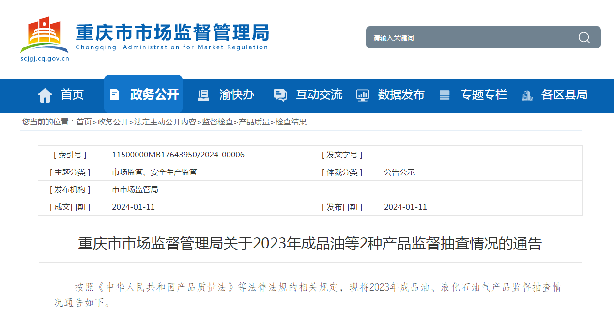Click the document icon beside 政务公开
The width and height of the screenshot is (614, 310).
coord(114,94)
